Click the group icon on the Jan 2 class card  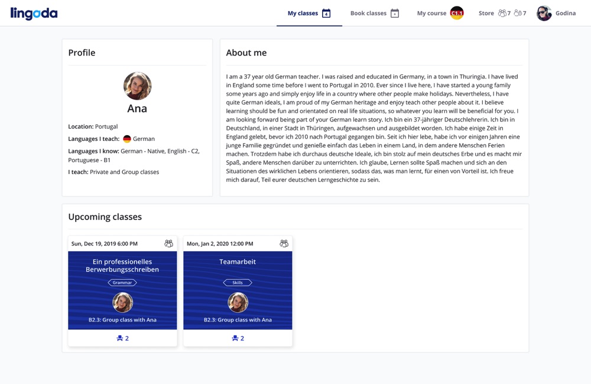(x=284, y=244)
